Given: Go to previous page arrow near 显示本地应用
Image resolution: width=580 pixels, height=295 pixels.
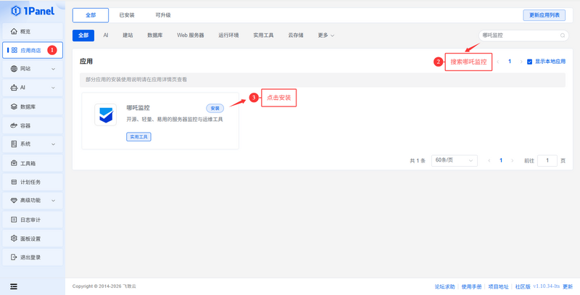Looking at the screenshot, I should [498, 62].
